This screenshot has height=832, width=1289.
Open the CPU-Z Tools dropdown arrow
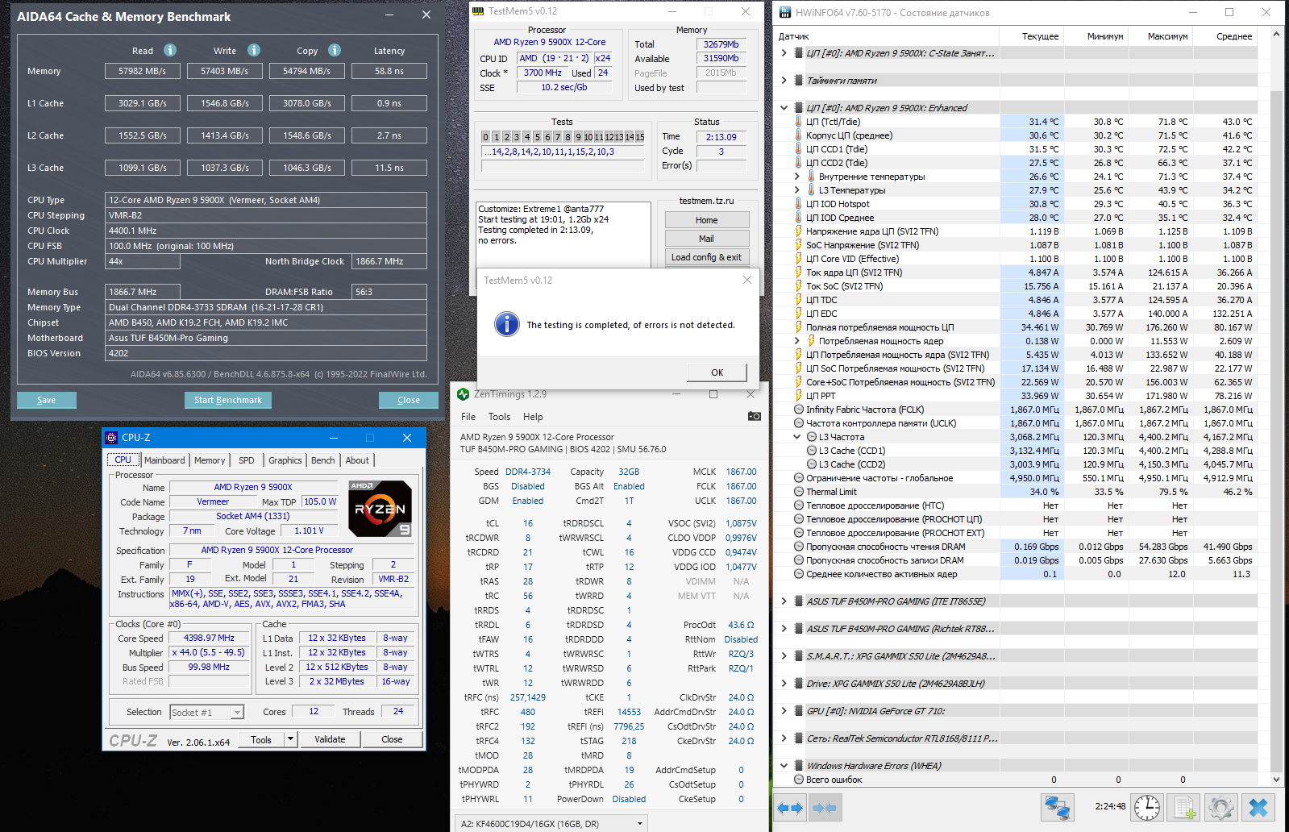(290, 739)
